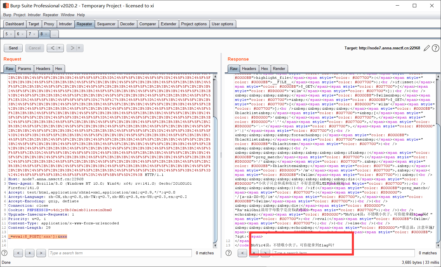Screen dimensions: 441x267
Task: Go forward to next request in history
Action: [x=72, y=48]
